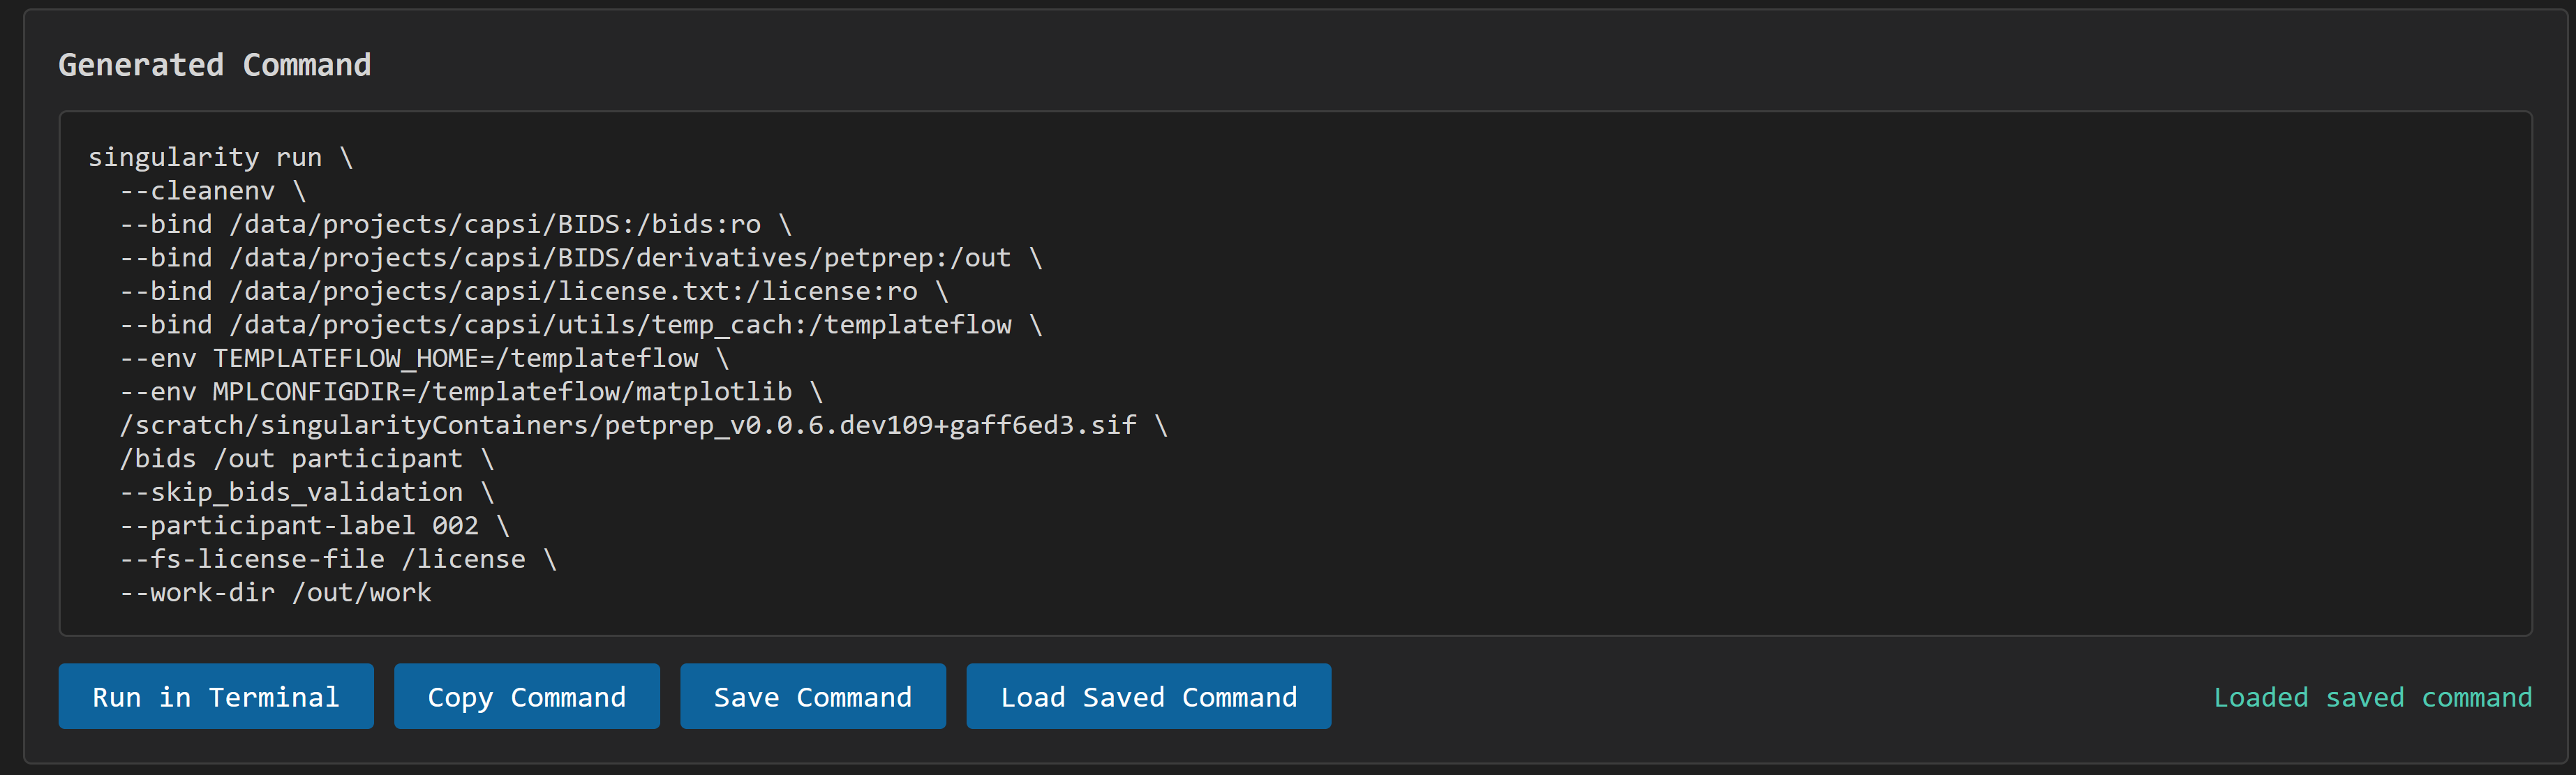Click the "/bids /out participant" line
Viewport: 2576px width, 775px height.
pyautogui.click(x=307, y=459)
